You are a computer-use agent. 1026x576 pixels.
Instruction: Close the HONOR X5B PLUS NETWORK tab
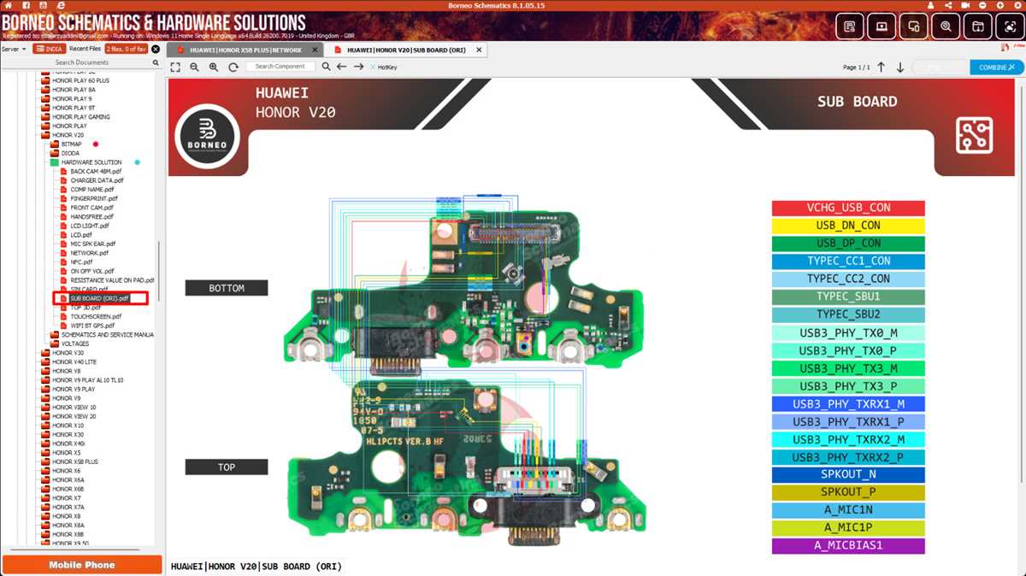(315, 50)
